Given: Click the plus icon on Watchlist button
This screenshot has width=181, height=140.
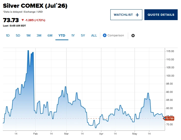Looking at the screenshot, I should tap(137, 15).
